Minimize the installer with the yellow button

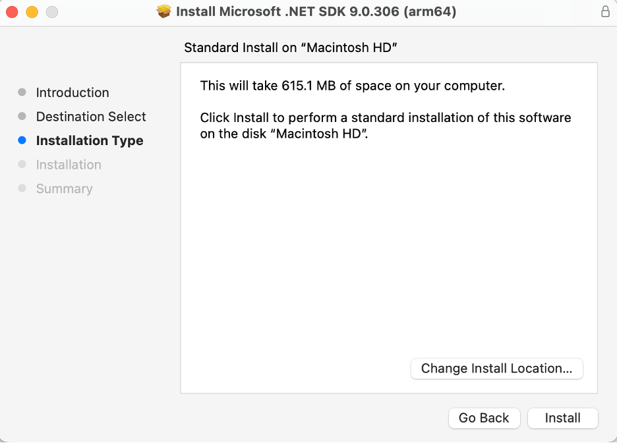32,12
